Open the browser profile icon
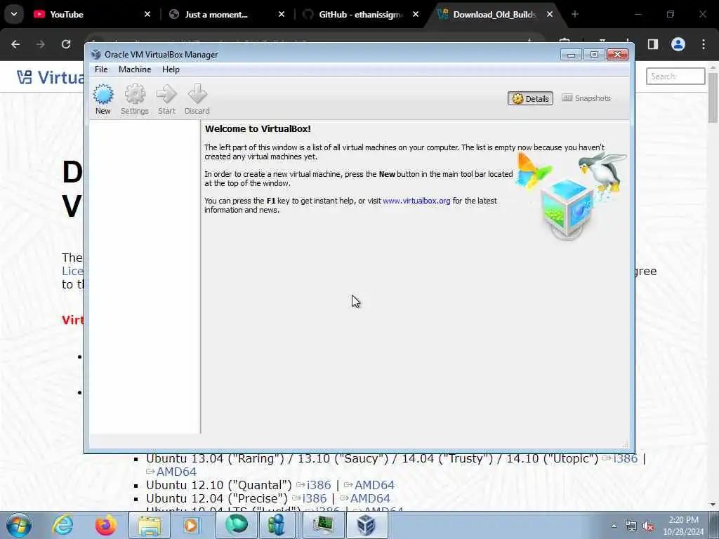719x539 pixels. (x=678, y=44)
